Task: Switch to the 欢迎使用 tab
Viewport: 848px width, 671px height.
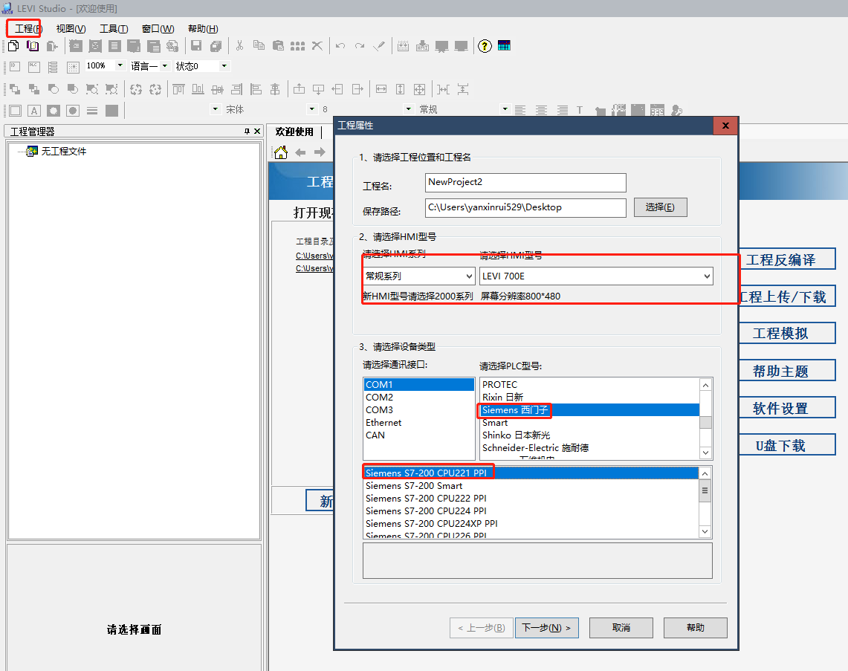Action: (x=294, y=132)
